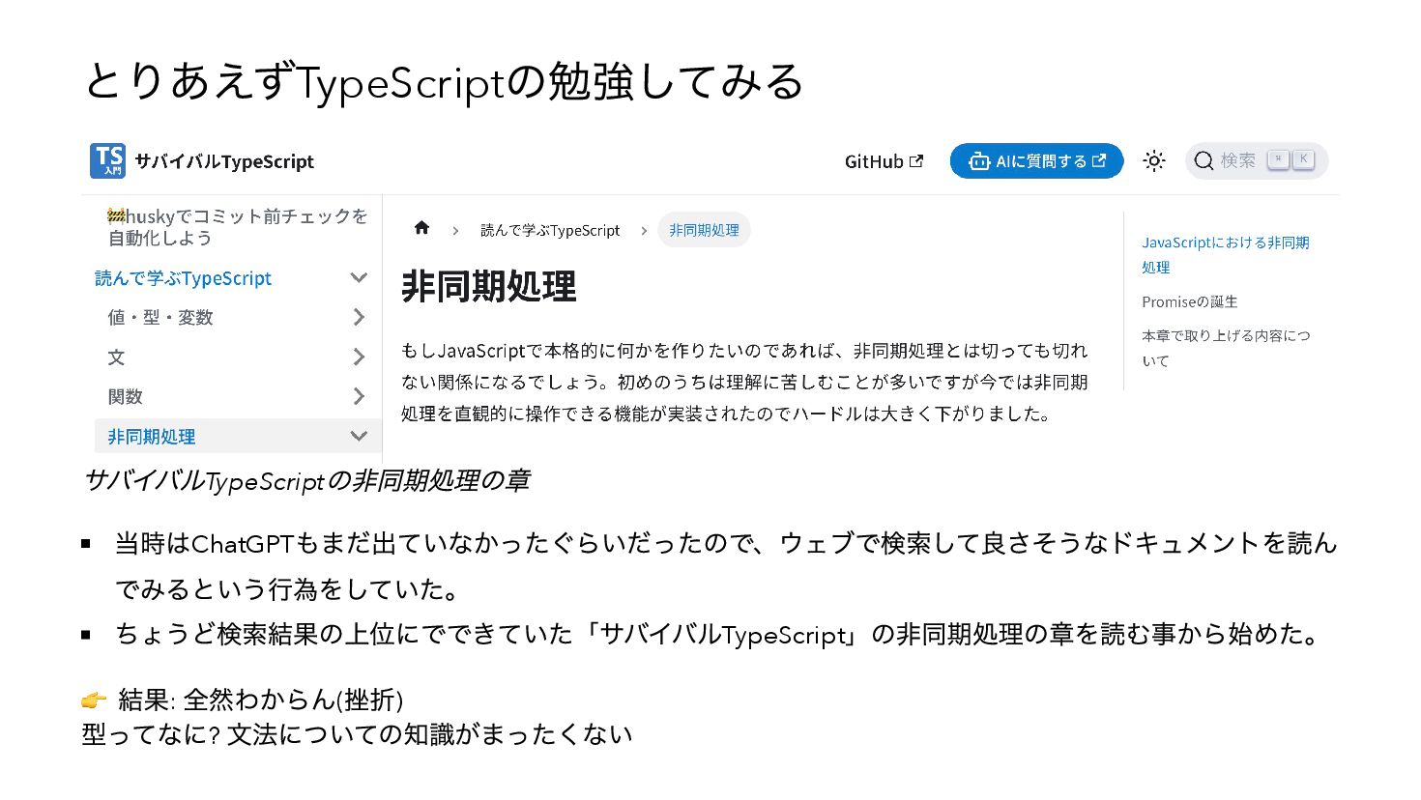
Task: Click the bullet starting ちょうど検索結果の上位に
Action: (x=719, y=634)
